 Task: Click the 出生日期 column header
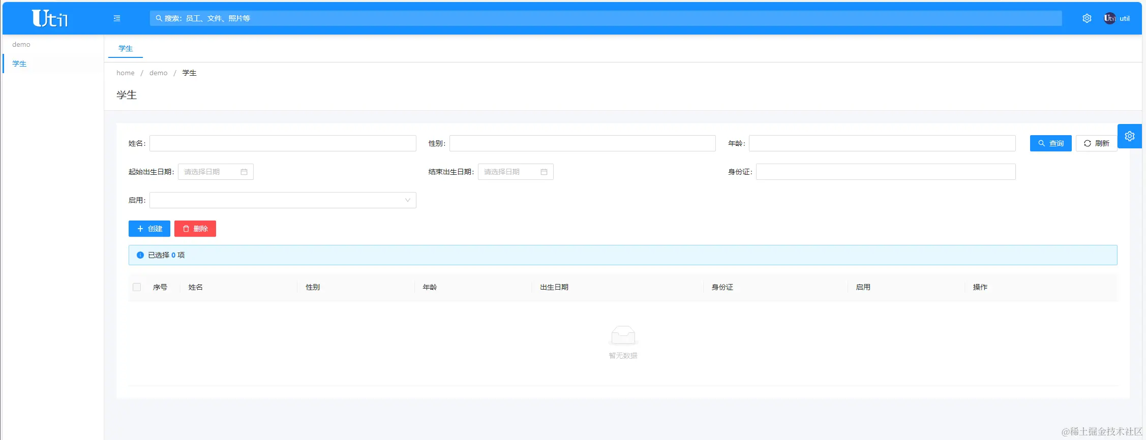pyautogui.click(x=554, y=287)
